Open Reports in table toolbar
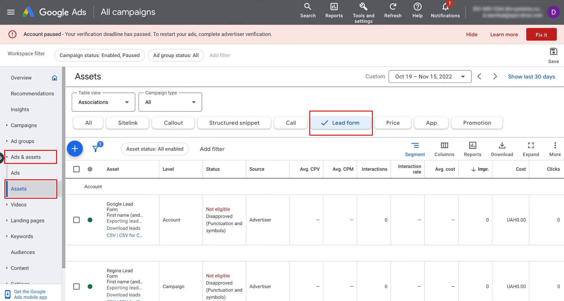Screen dimensions: 564x301 [472, 149]
